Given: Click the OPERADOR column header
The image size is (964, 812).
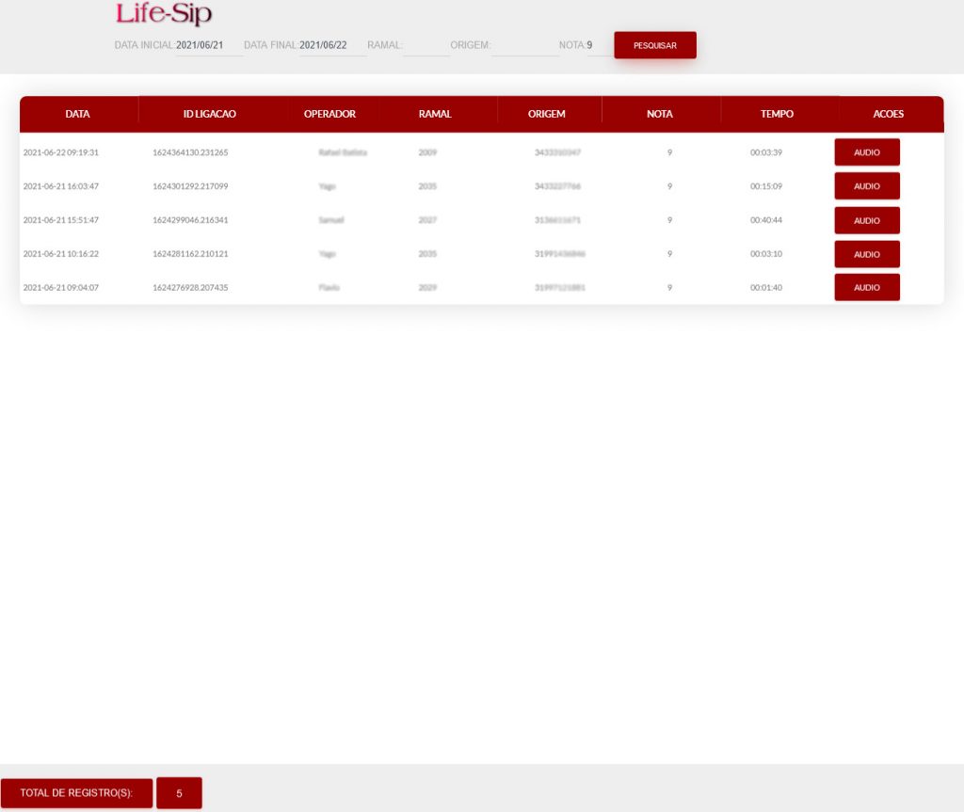Looking at the screenshot, I should point(329,114).
